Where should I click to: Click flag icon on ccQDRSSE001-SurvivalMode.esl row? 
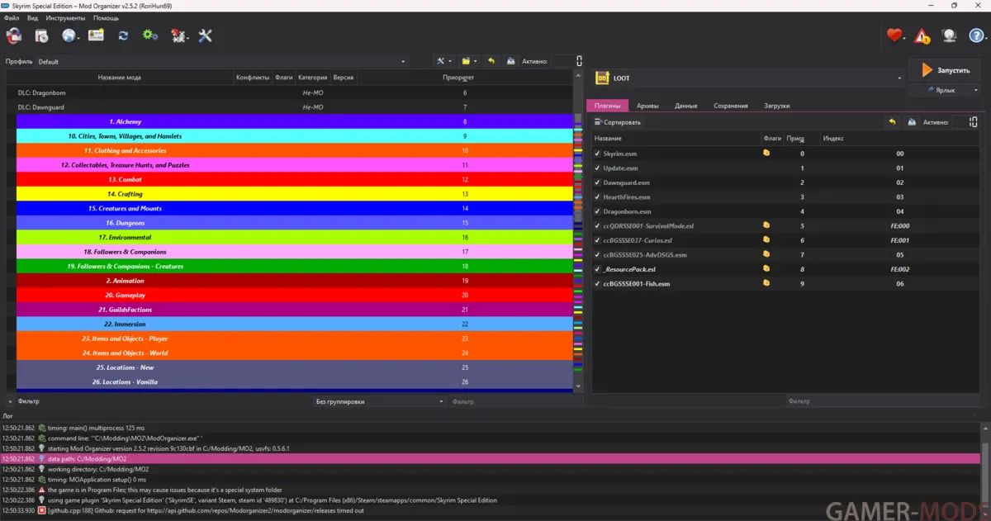(766, 225)
